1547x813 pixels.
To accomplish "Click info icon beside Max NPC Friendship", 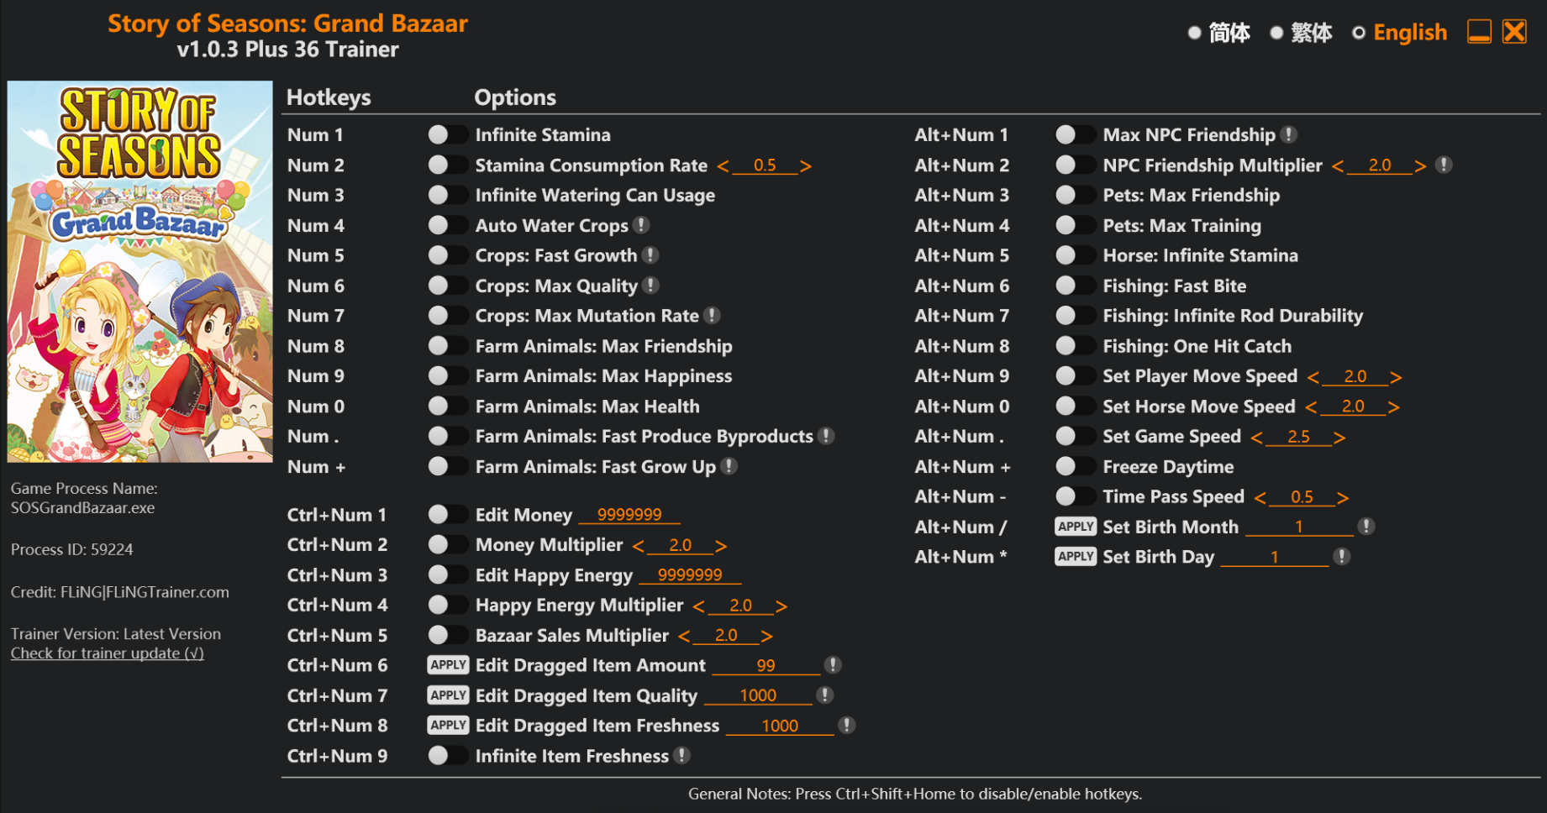I will (1289, 134).
